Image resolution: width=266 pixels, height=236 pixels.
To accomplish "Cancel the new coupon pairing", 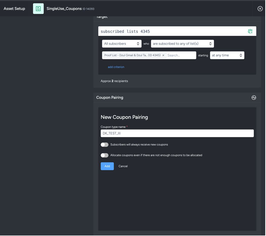I will click(123, 166).
